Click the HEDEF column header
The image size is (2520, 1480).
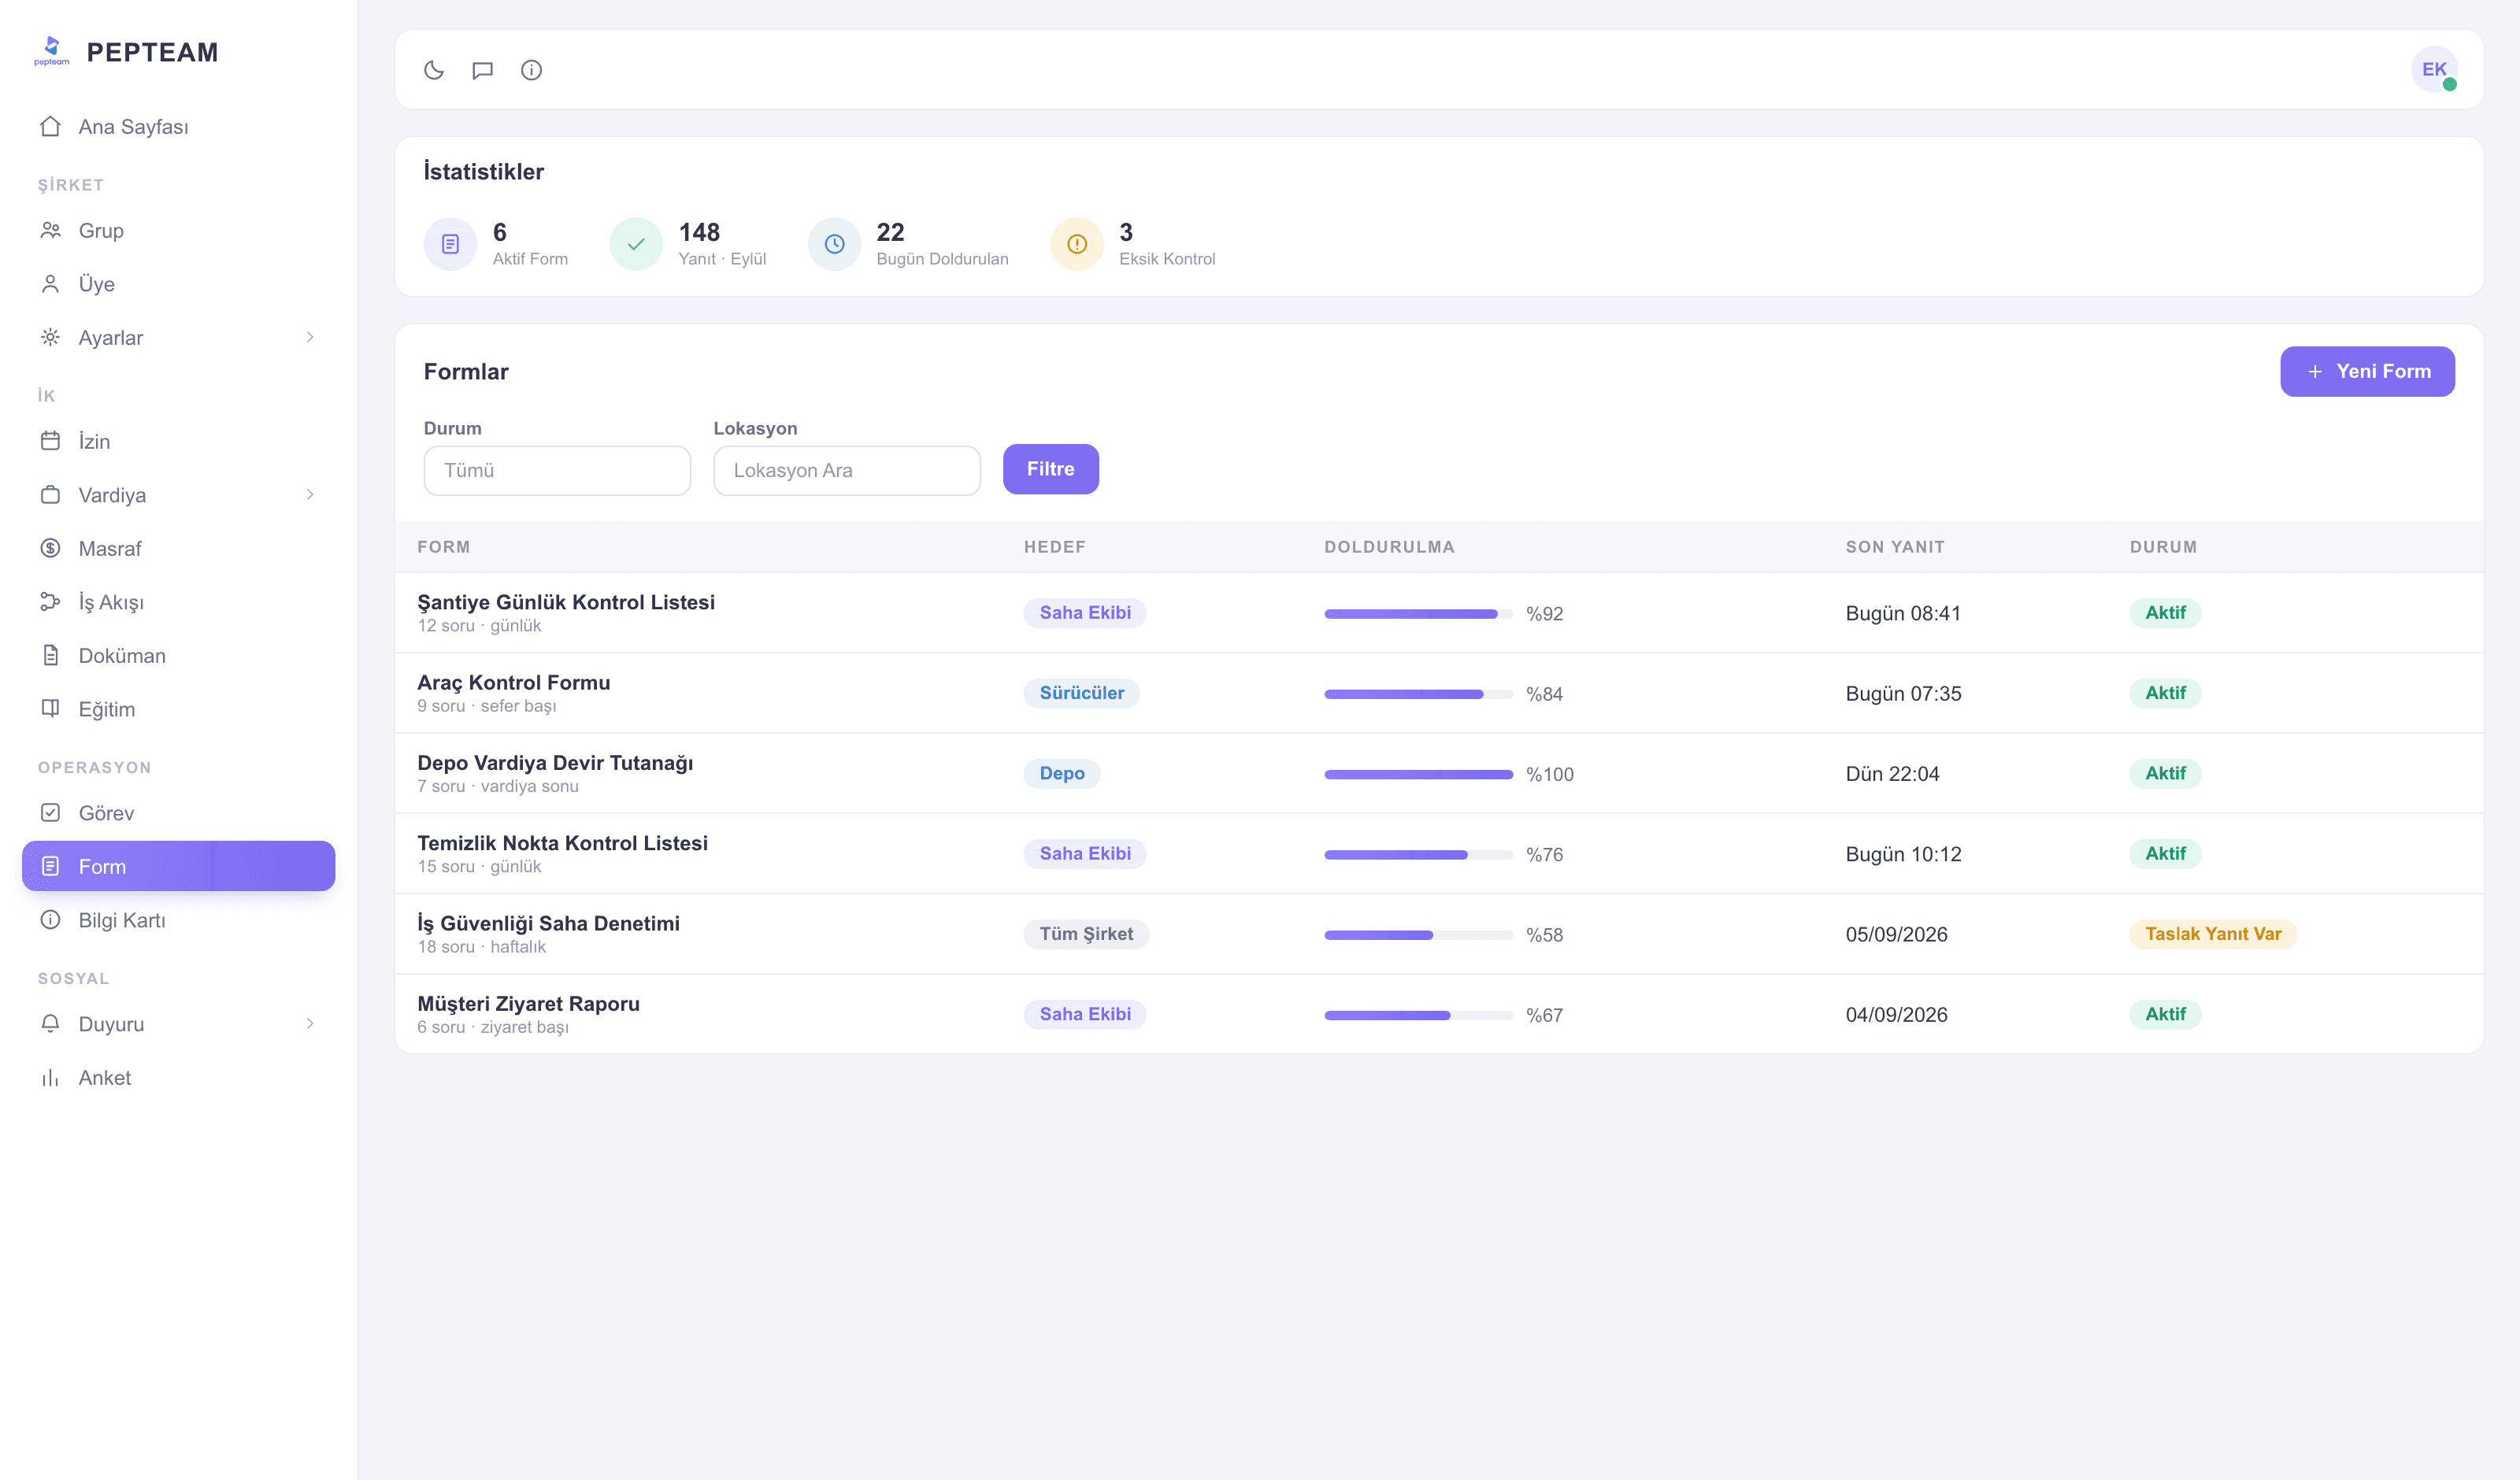[x=1054, y=547]
